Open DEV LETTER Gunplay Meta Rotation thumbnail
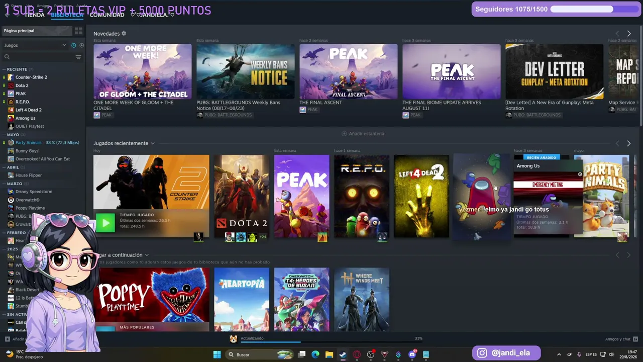 point(555,71)
